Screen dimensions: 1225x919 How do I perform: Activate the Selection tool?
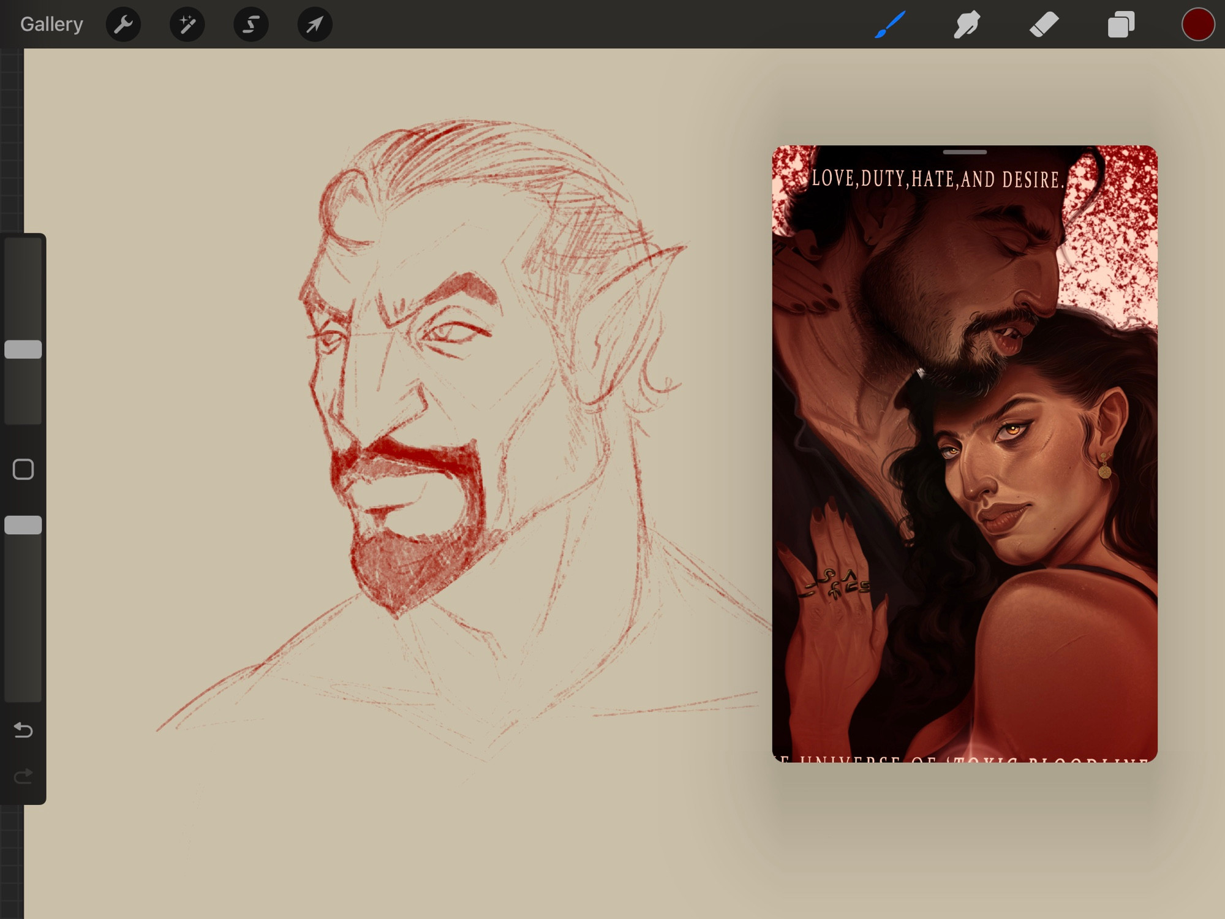[x=251, y=25]
